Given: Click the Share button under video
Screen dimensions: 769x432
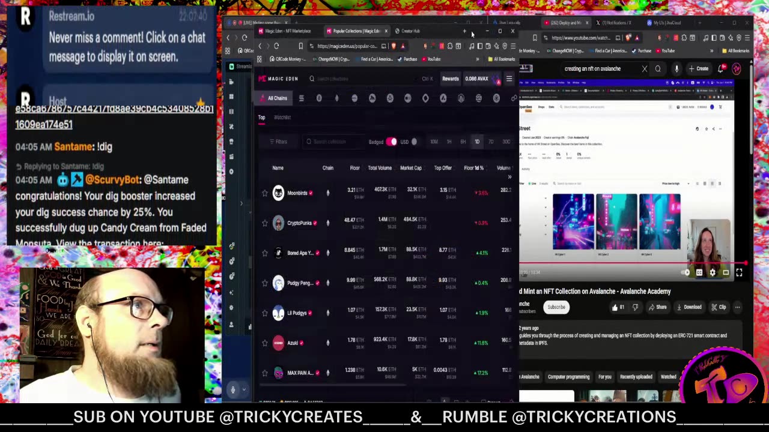Looking at the screenshot, I should point(657,307).
